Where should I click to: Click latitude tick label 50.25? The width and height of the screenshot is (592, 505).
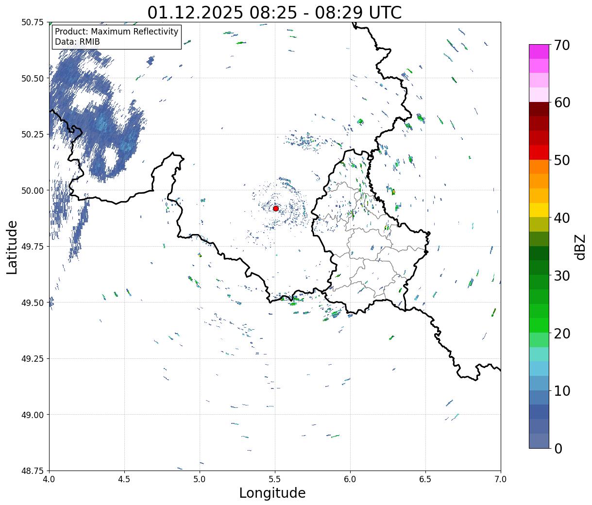(33, 135)
